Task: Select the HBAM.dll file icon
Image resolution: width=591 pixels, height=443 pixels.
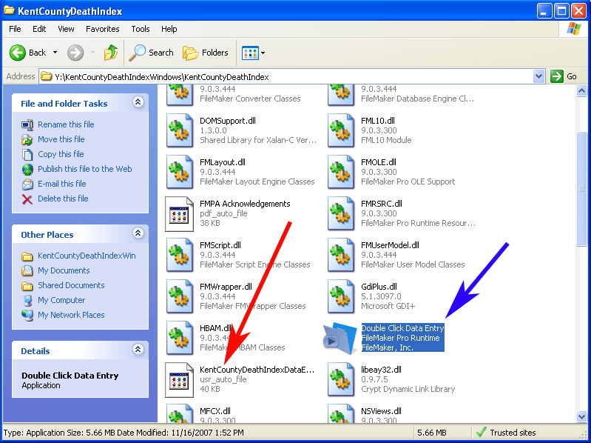Action: coord(180,338)
